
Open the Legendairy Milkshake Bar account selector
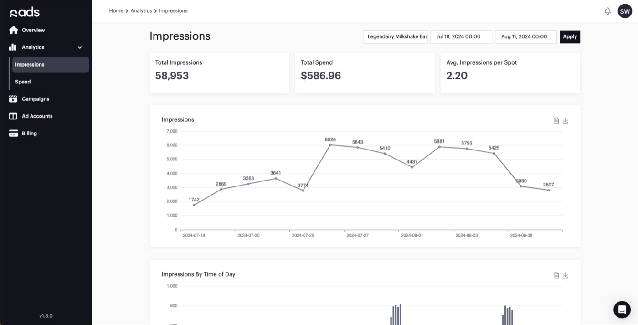point(395,36)
